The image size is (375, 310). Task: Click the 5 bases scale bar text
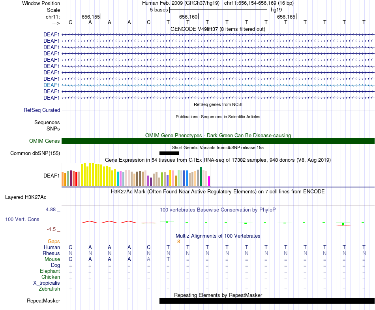[159, 10]
